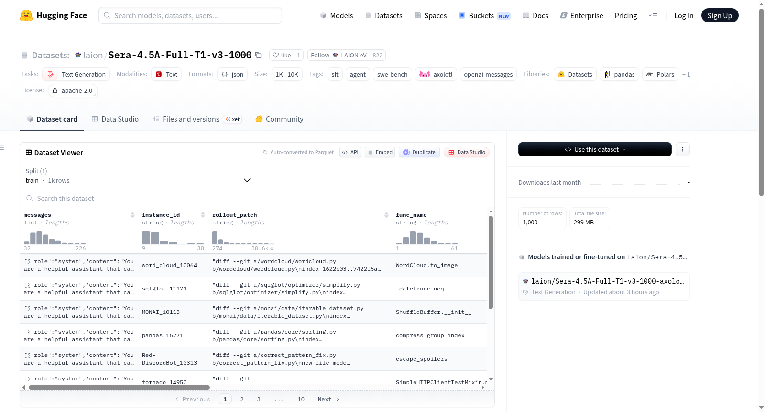Screen dimensions: 765x412
Task: Click the Hugging Face logo icon
Action: click(26, 15)
